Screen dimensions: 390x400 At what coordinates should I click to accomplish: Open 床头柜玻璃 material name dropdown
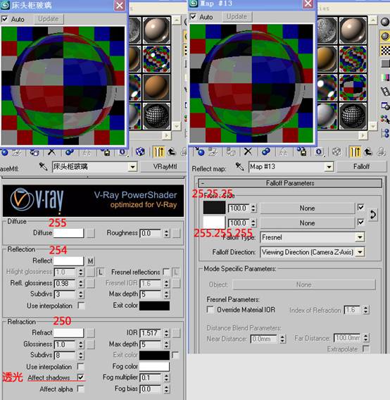132,167
